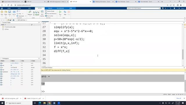The image size is (186, 105).
Task: Switch to FILE VERSIONS ribbon tab
Action: 60,8
